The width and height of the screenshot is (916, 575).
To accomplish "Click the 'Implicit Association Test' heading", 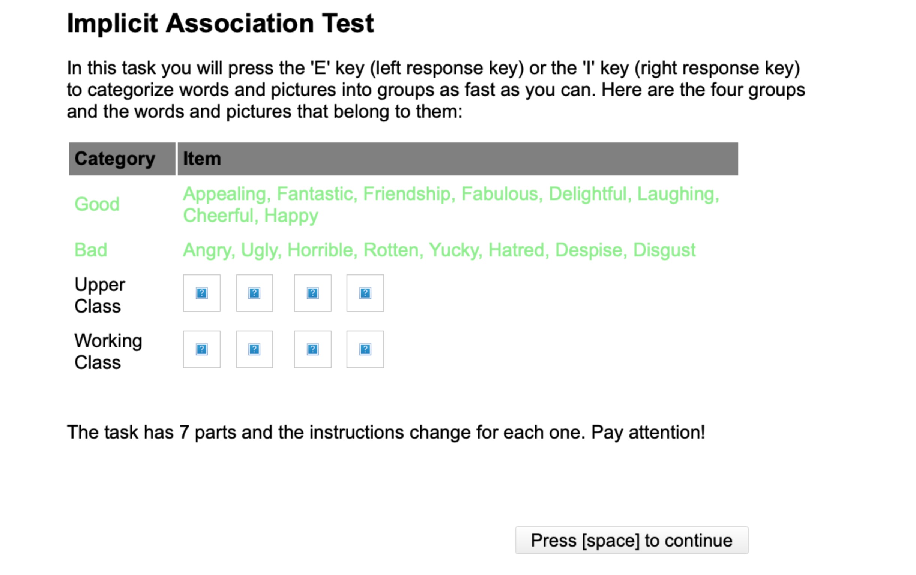I will 220,24.
